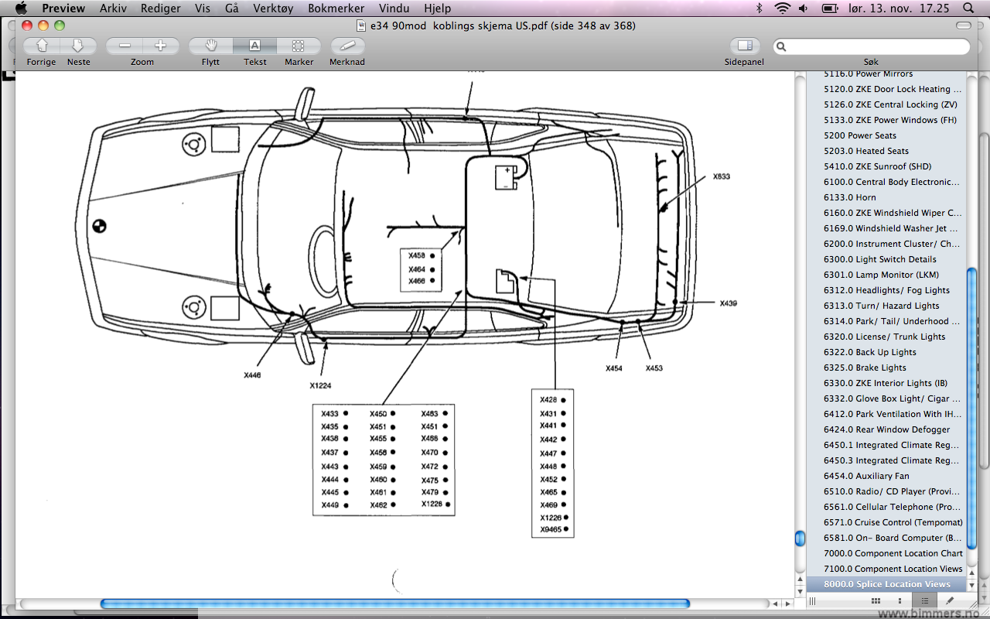Open the Hjelp menu
The width and height of the screenshot is (990, 619).
[438, 9]
